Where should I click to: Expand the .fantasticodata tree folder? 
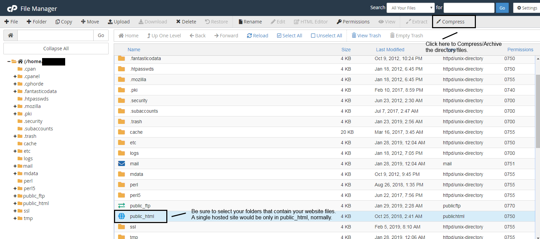[x=15, y=91]
